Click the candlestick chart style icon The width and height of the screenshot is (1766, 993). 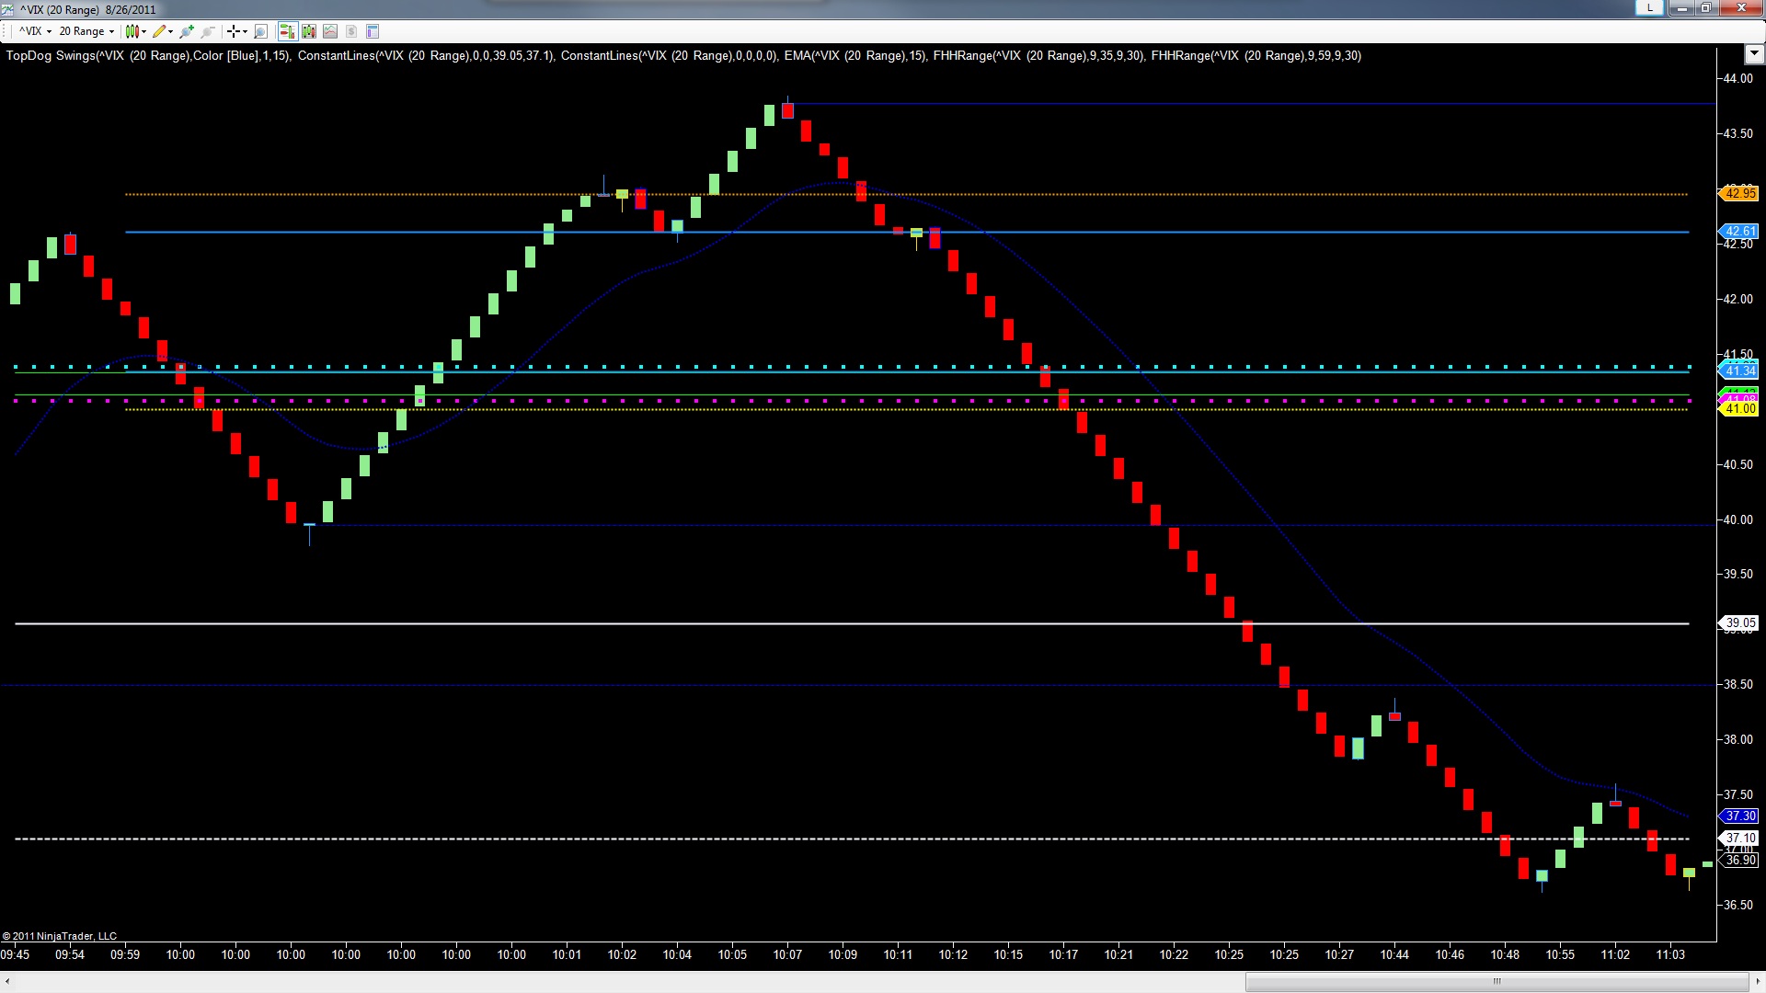pos(132,31)
